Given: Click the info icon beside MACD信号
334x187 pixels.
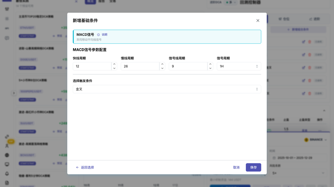Looking at the screenshot, I should [99, 35].
